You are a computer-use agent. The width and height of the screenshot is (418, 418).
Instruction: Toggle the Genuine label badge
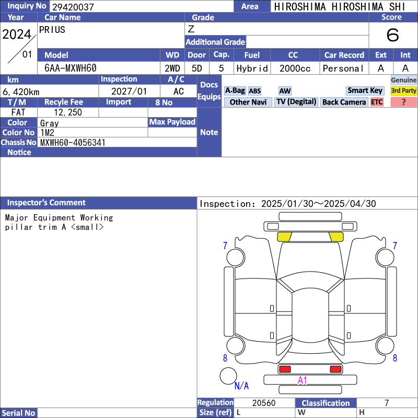pos(404,80)
